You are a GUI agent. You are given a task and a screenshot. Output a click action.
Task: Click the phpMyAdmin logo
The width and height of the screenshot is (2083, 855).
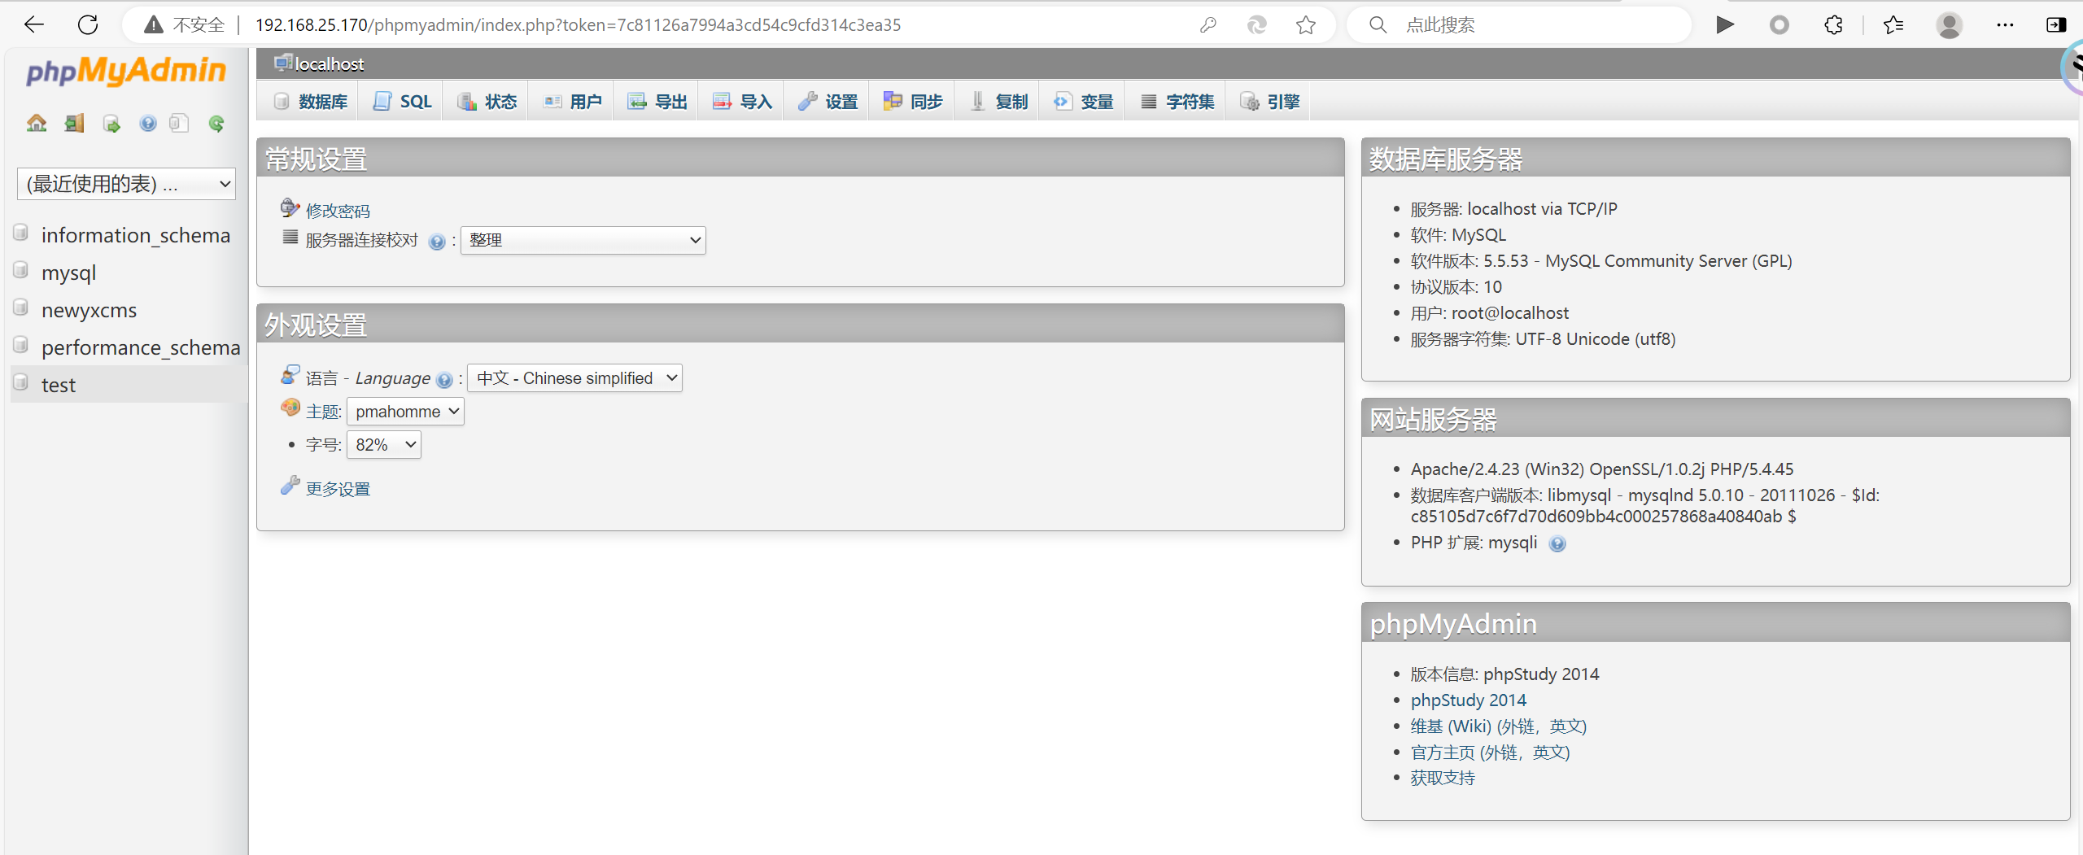click(x=125, y=71)
